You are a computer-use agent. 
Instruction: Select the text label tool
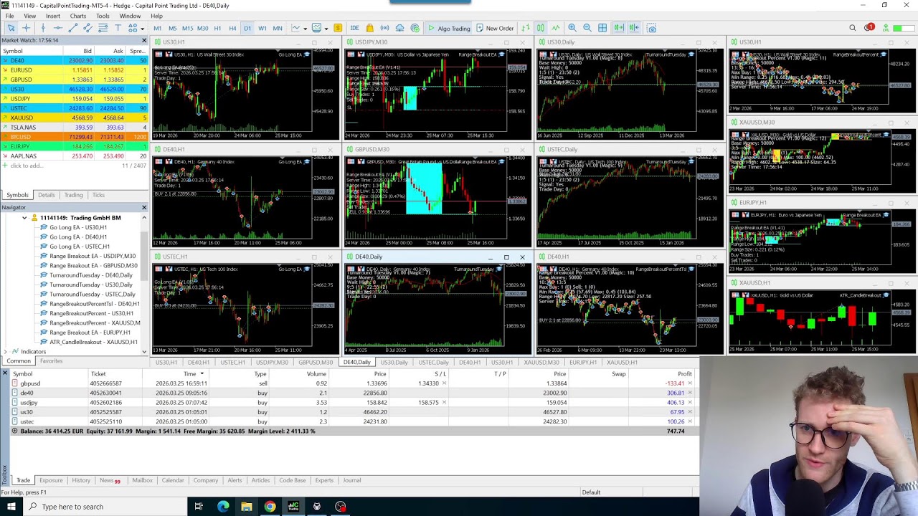click(x=118, y=28)
